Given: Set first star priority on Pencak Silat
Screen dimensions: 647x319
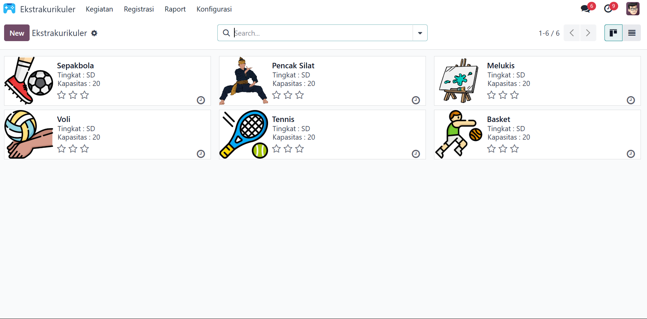Looking at the screenshot, I should click(x=277, y=95).
